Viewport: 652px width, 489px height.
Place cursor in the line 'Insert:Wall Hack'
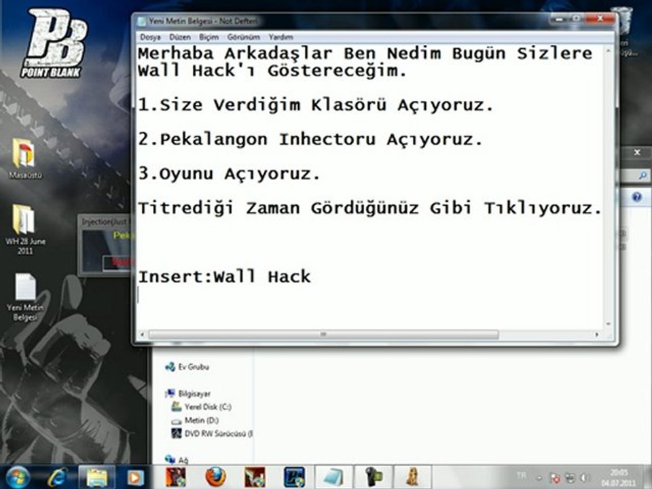click(224, 276)
